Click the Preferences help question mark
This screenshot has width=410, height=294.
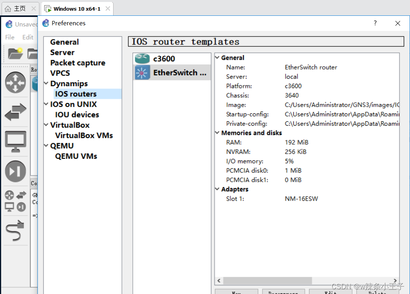click(x=375, y=23)
